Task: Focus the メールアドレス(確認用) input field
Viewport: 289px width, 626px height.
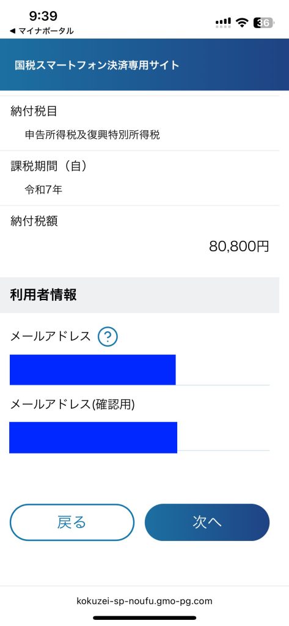Action: point(140,437)
